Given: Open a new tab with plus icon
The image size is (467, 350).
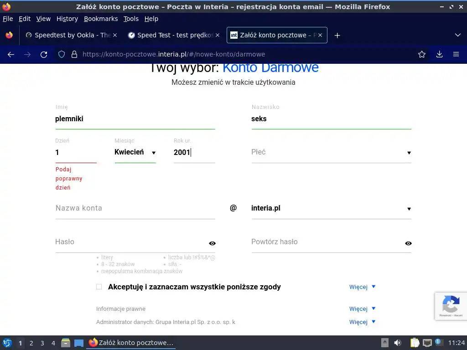Looking at the screenshot, I should (337, 36).
